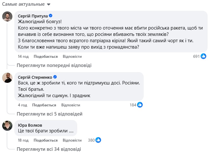
Task: Click like reaction icon showing 691
Action: point(203,56)
